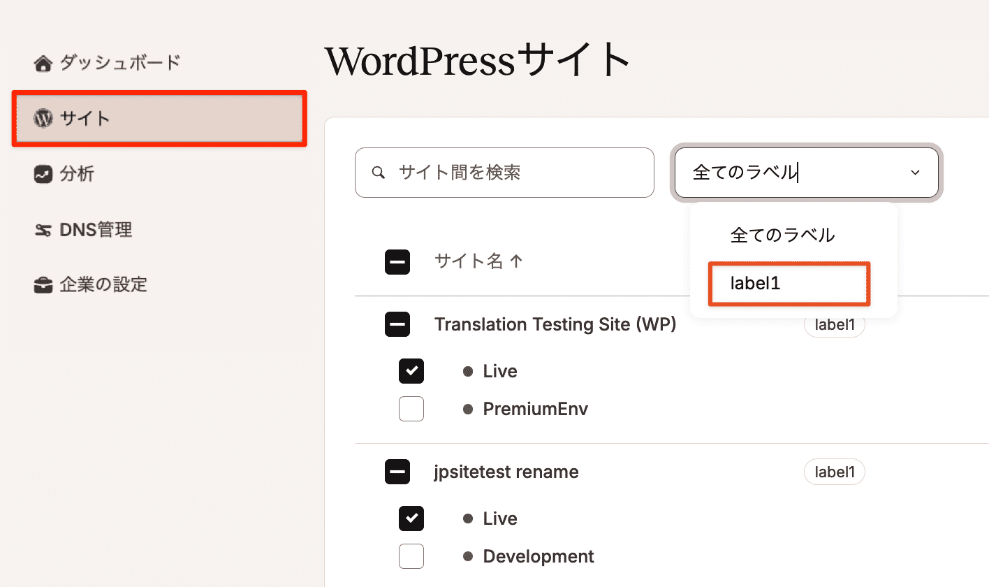Choose 全てのラベル in the open dropdown
The height and width of the screenshot is (587, 989).
[782, 235]
